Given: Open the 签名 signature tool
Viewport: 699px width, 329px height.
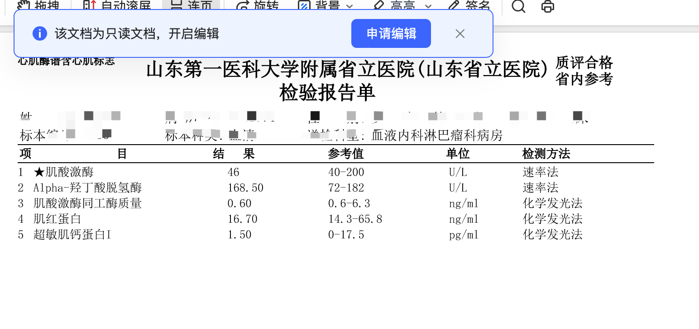Looking at the screenshot, I should click(x=469, y=5).
